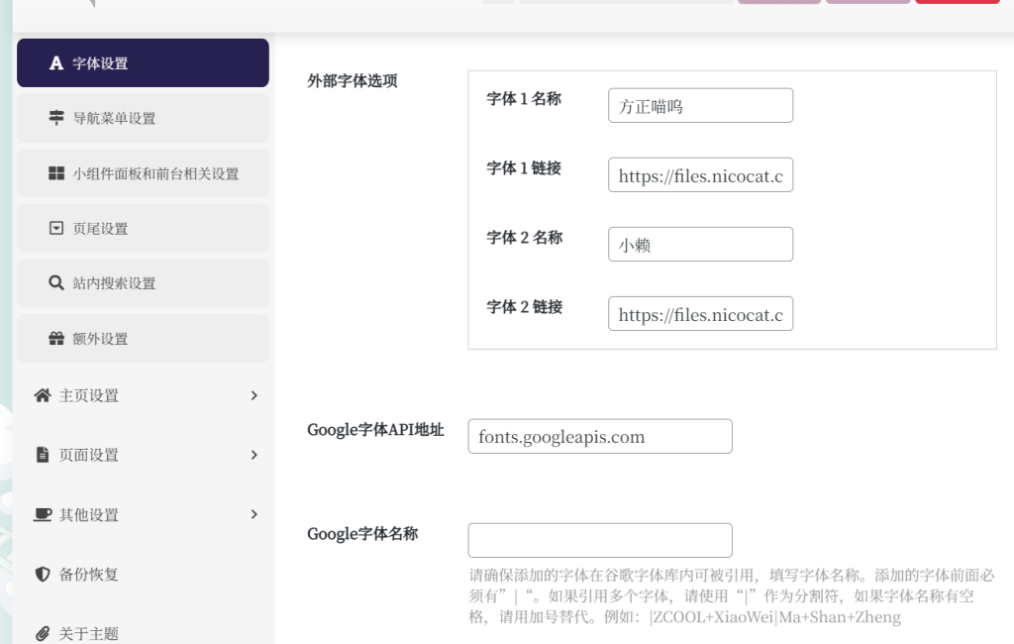Focus the 字体 2 名称 input field
This screenshot has height=644, width=1014.
[700, 244]
